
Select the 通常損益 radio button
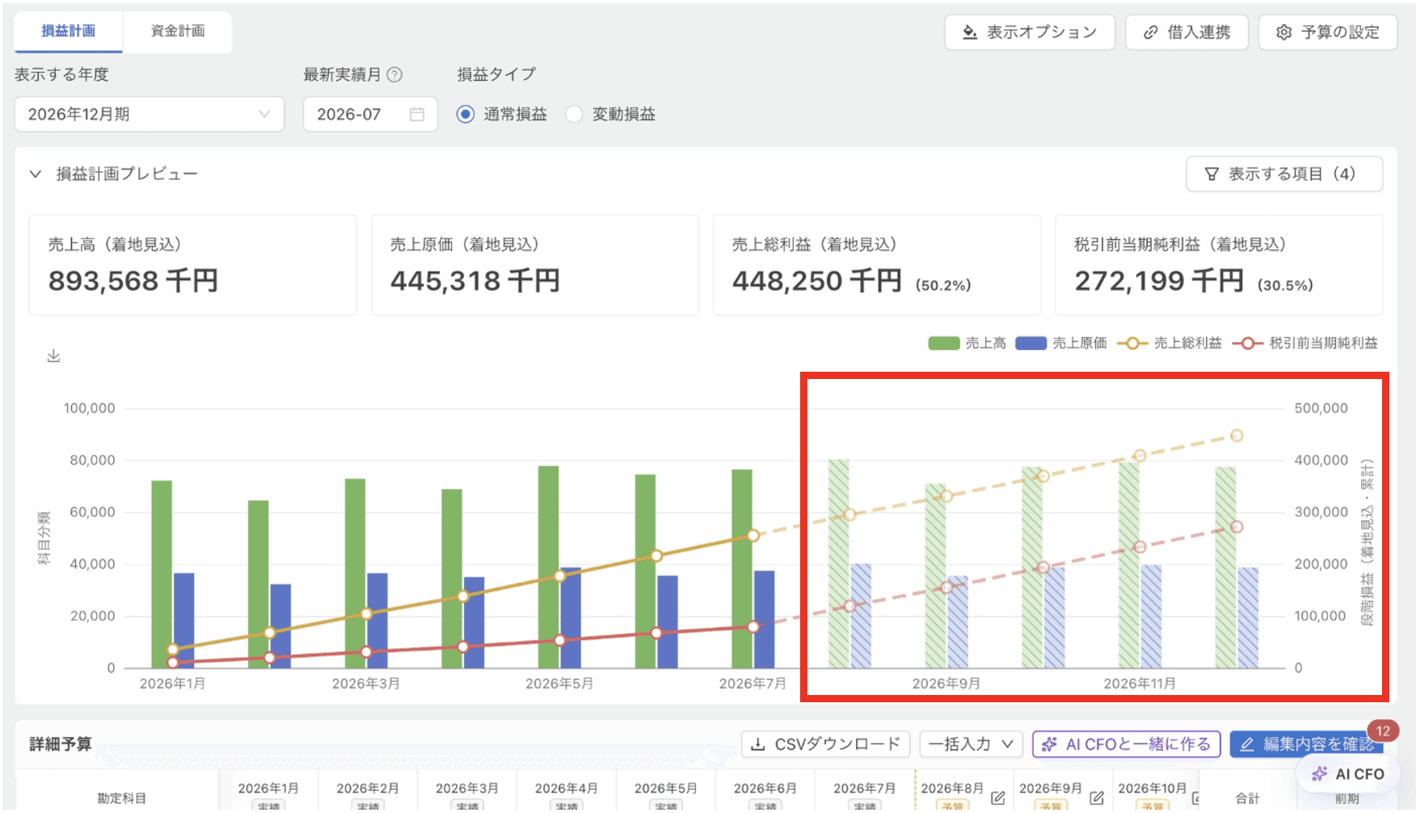point(465,114)
